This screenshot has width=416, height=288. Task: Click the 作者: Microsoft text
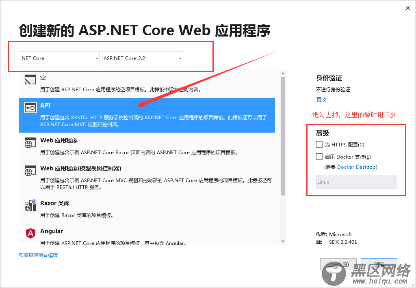tap(334, 234)
